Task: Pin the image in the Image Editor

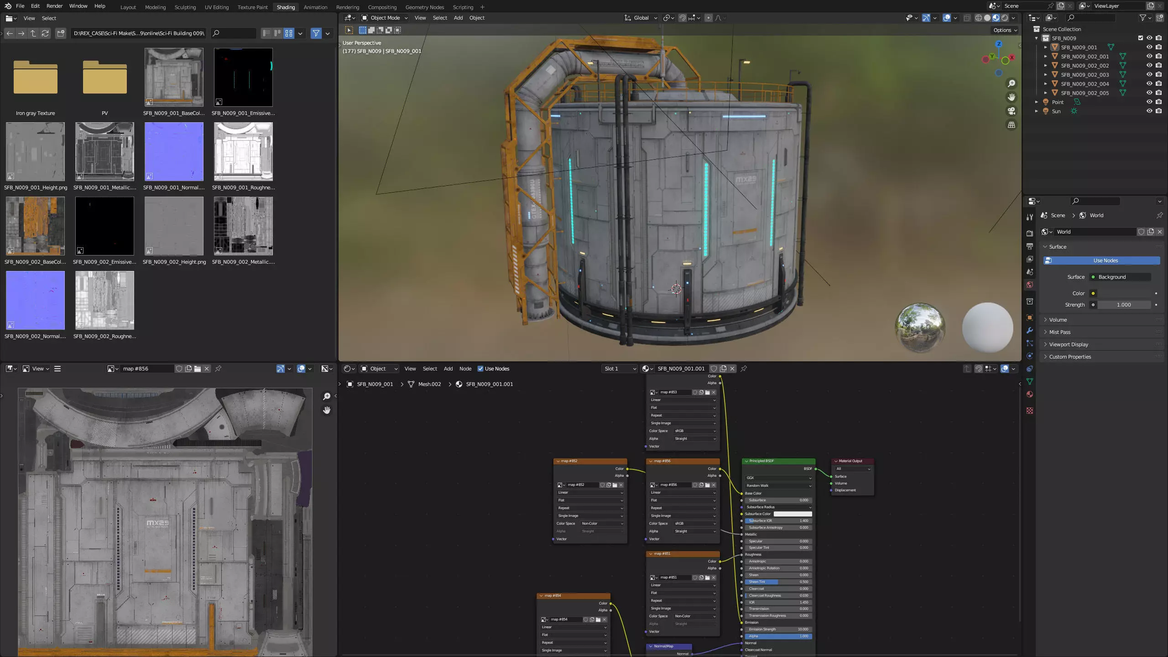Action: coord(218,369)
